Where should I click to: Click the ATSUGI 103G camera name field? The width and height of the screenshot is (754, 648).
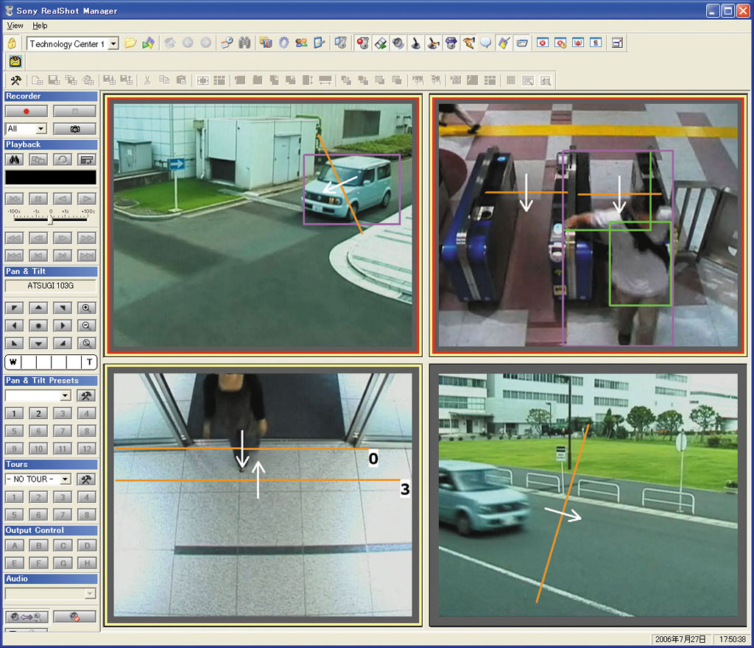pos(51,286)
